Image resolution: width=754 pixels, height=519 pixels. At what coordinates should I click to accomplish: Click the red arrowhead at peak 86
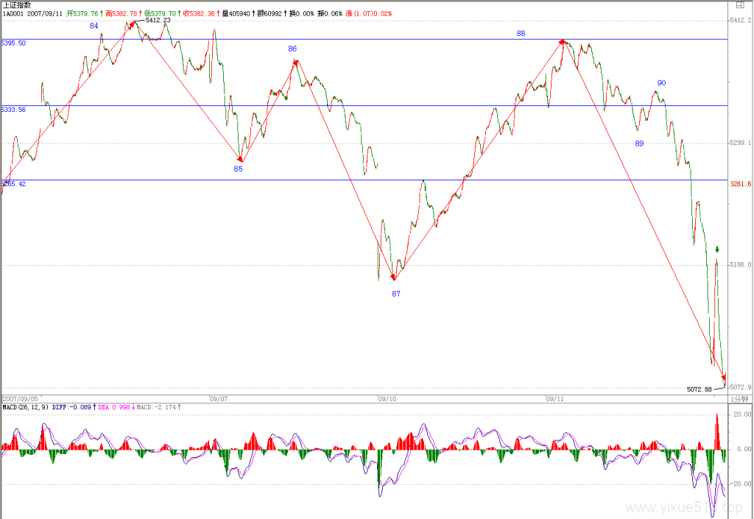pos(296,62)
